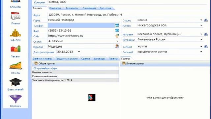Image resolution: width=211 pixels, height=119 pixels.
Task: Open the website via the Сайт globe icon
Action: (x=117, y=36)
